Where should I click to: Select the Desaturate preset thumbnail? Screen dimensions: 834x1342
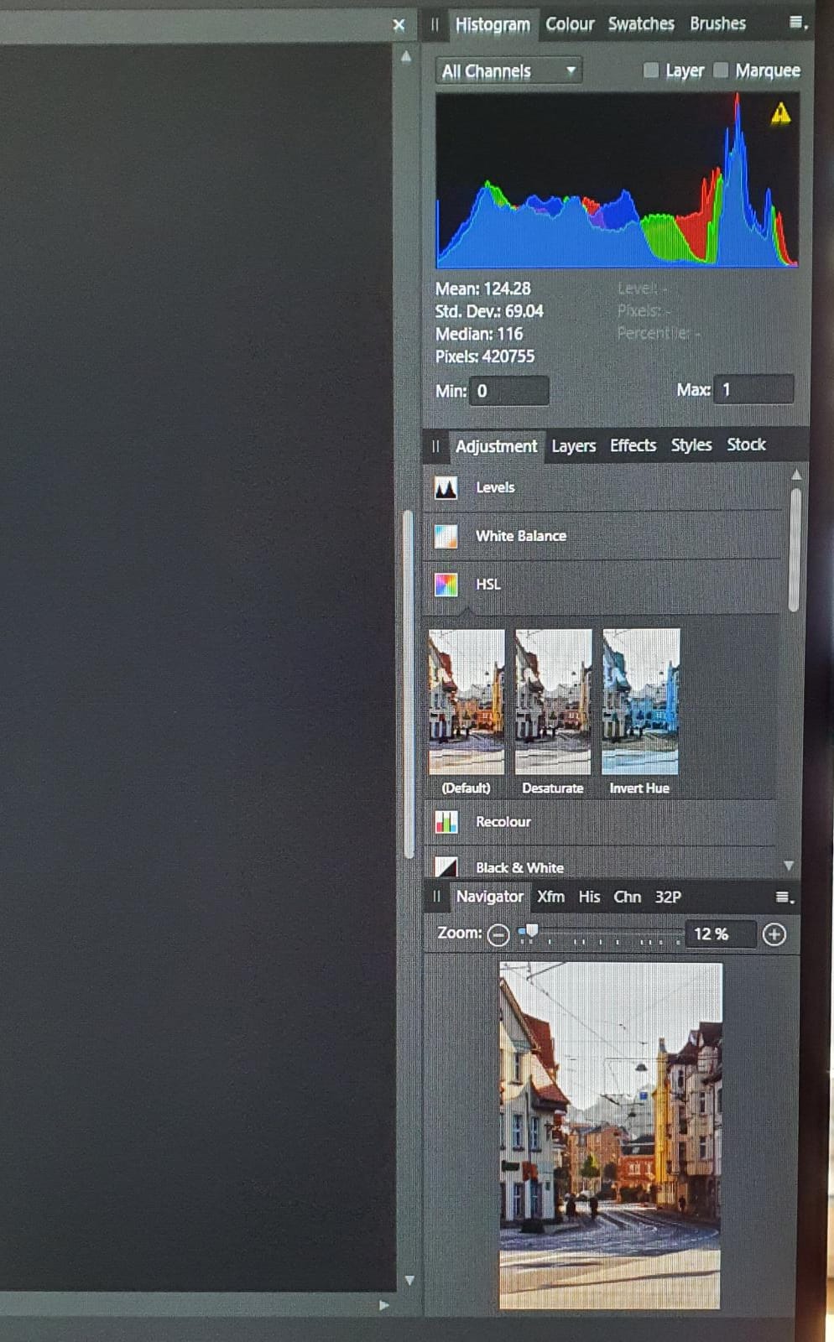tap(553, 701)
